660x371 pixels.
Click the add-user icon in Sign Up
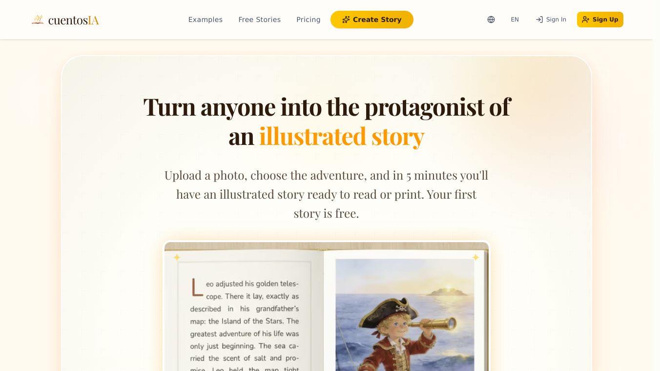586,20
